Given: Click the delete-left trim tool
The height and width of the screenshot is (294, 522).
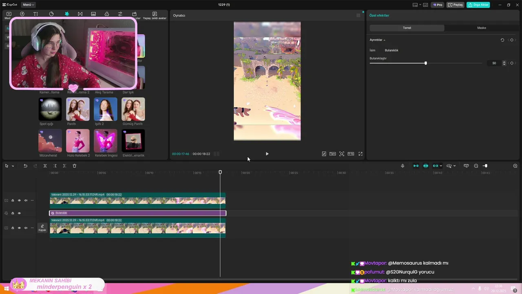Looking at the screenshot, I should 55,166.
